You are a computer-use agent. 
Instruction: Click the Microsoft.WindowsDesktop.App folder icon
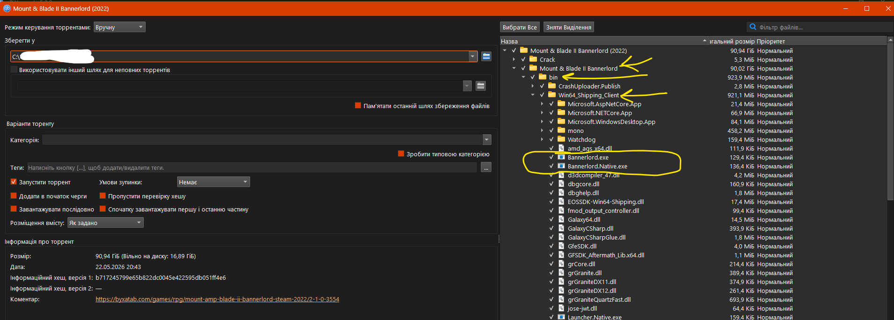[x=561, y=122]
